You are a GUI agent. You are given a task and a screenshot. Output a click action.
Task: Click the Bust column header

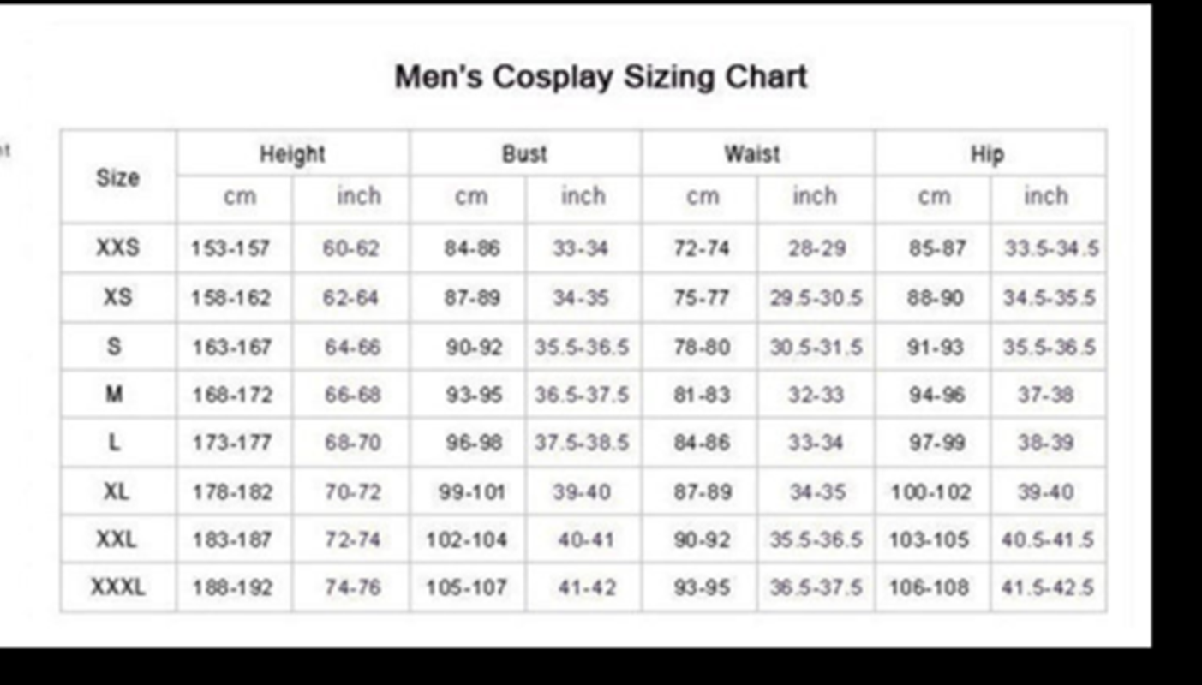click(x=524, y=154)
